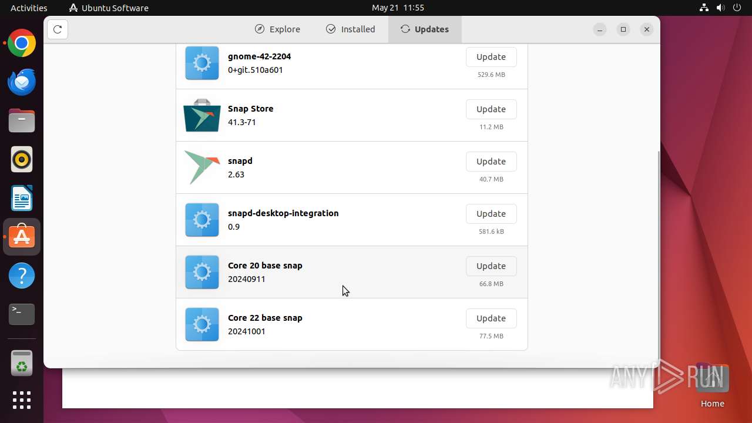This screenshot has height=423, width=752.
Task: Select the snapd bird logo icon
Action: click(202, 167)
